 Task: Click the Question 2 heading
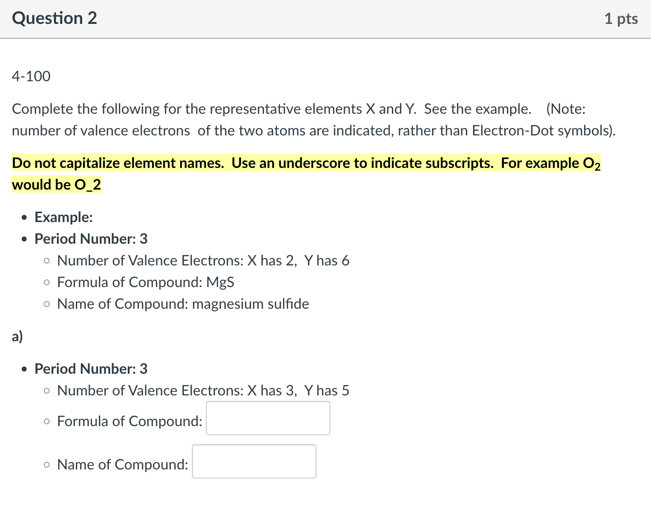click(x=55, y=18)
